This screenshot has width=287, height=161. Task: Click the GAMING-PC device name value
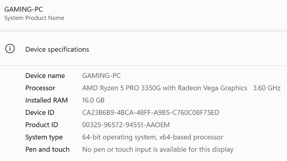click(101, 76)
